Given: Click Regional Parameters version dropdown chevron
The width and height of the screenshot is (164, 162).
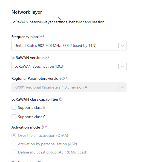Looking at the screenshot, I should pos(122,87).
